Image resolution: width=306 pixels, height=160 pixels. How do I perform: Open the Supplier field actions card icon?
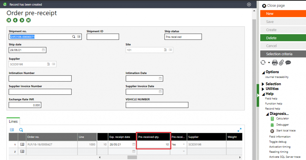[53, 64]
